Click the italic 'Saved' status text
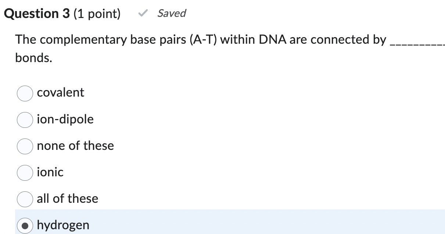The height and width of the screenshot is (234, 445). coord(171,13)
